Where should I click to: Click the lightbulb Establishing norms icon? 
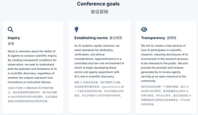[x=76, y=29]
